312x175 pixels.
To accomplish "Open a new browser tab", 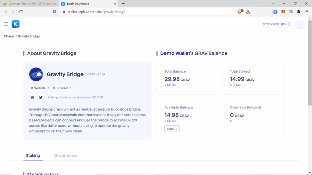I will pos(123,4).
